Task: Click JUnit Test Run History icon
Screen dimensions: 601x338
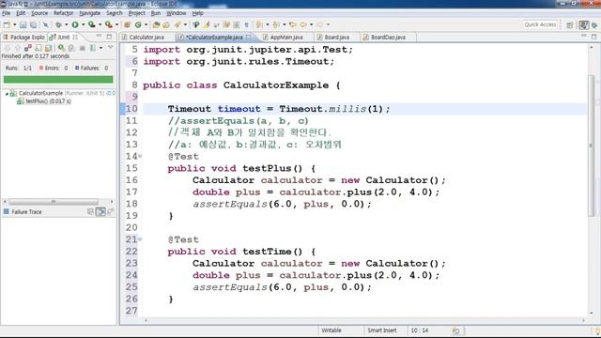Action: click(x=92, y=48)
